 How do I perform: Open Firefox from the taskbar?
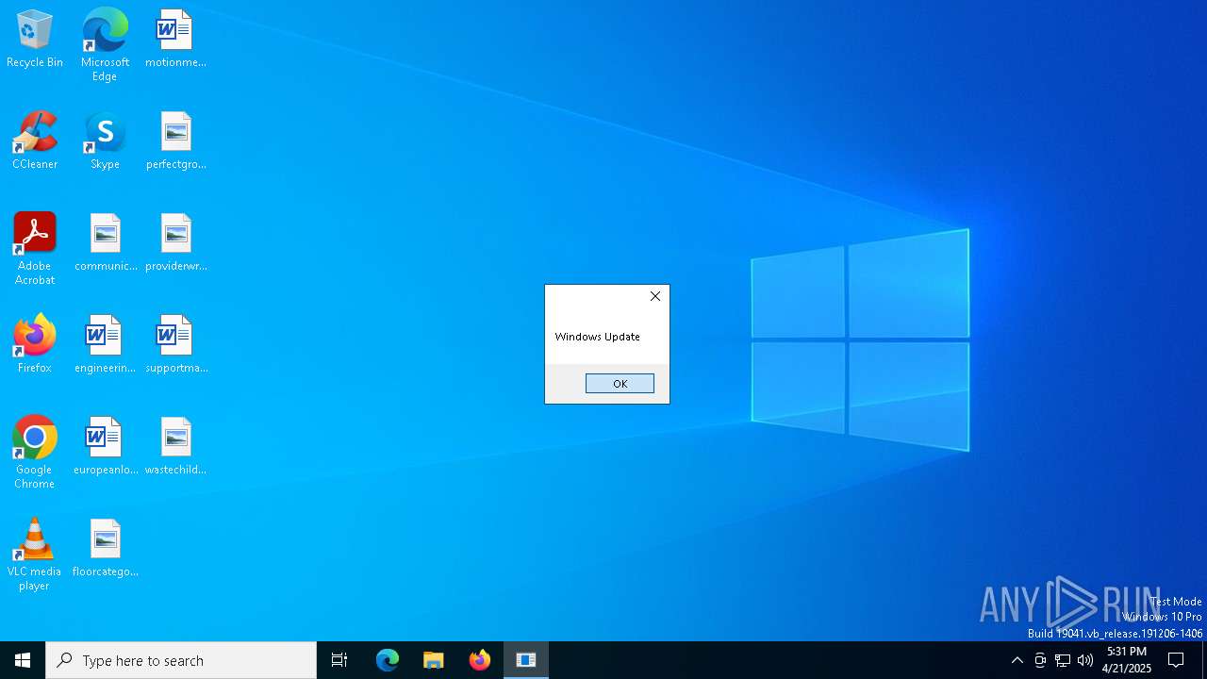pos(480,660)
